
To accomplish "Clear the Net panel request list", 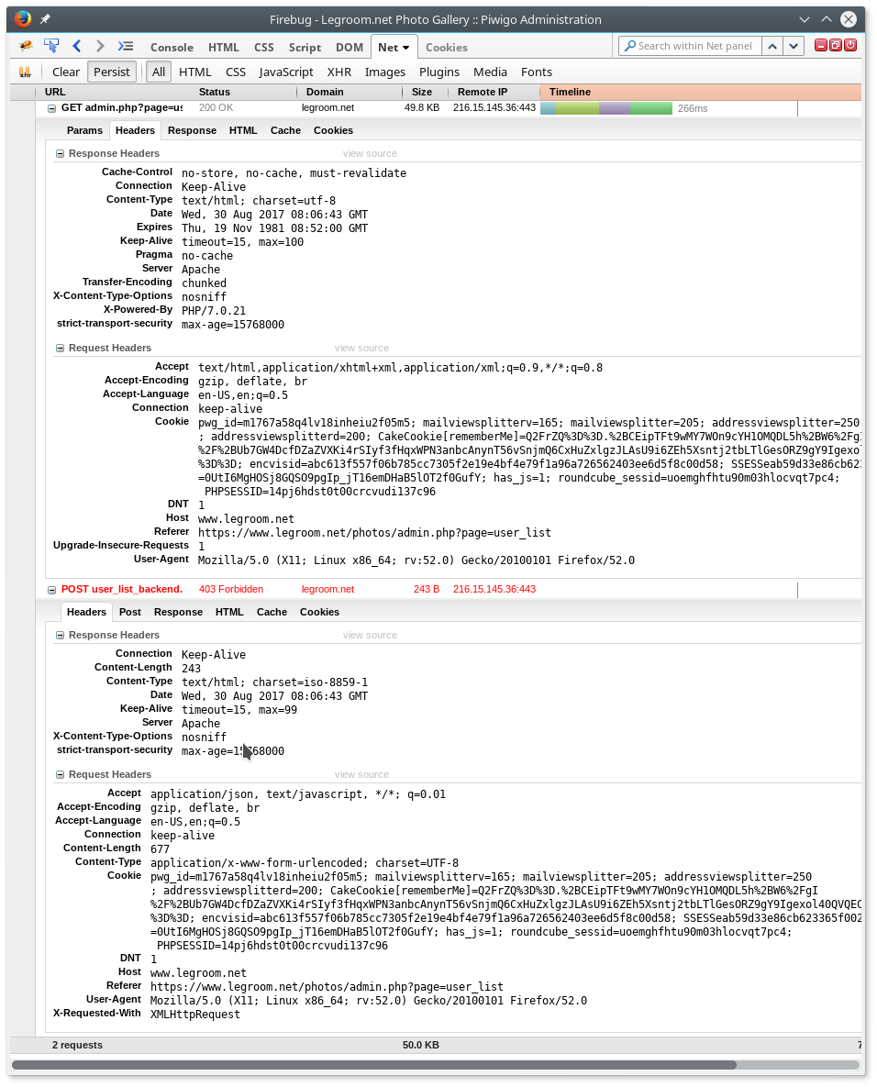I will click(x=66, y=72).
